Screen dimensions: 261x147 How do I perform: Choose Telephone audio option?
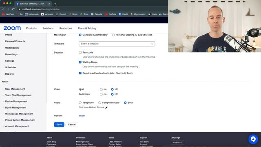click(80, 102)
